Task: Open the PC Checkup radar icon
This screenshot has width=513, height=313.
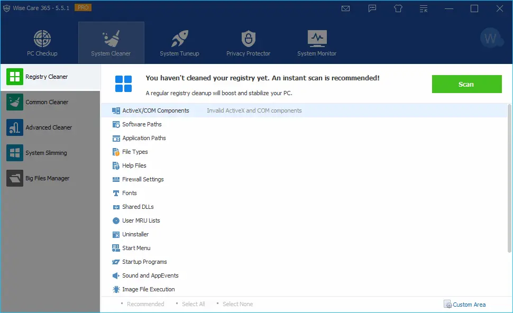Action: [x=42, y=39]
